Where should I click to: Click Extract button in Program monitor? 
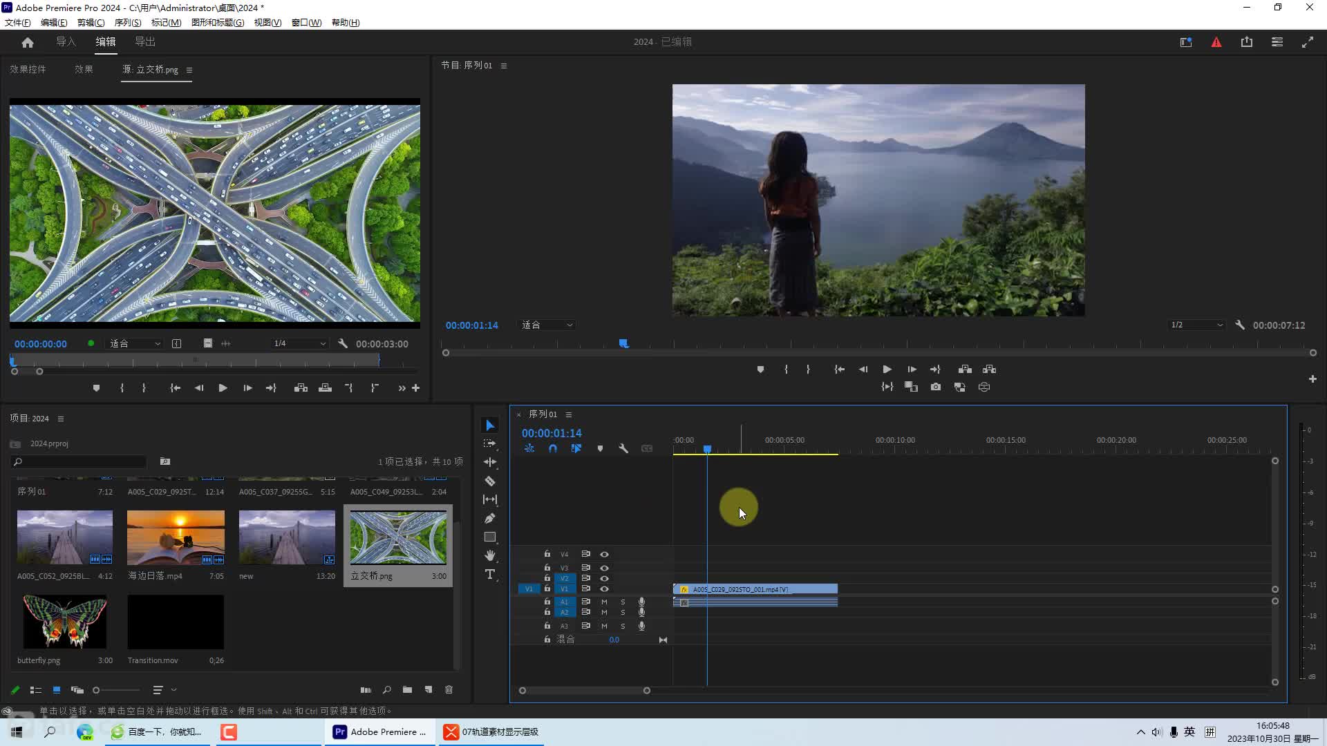click(x=990, y=370)
